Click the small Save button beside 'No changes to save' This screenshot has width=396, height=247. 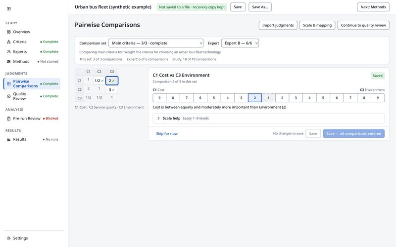pos(313,133)
